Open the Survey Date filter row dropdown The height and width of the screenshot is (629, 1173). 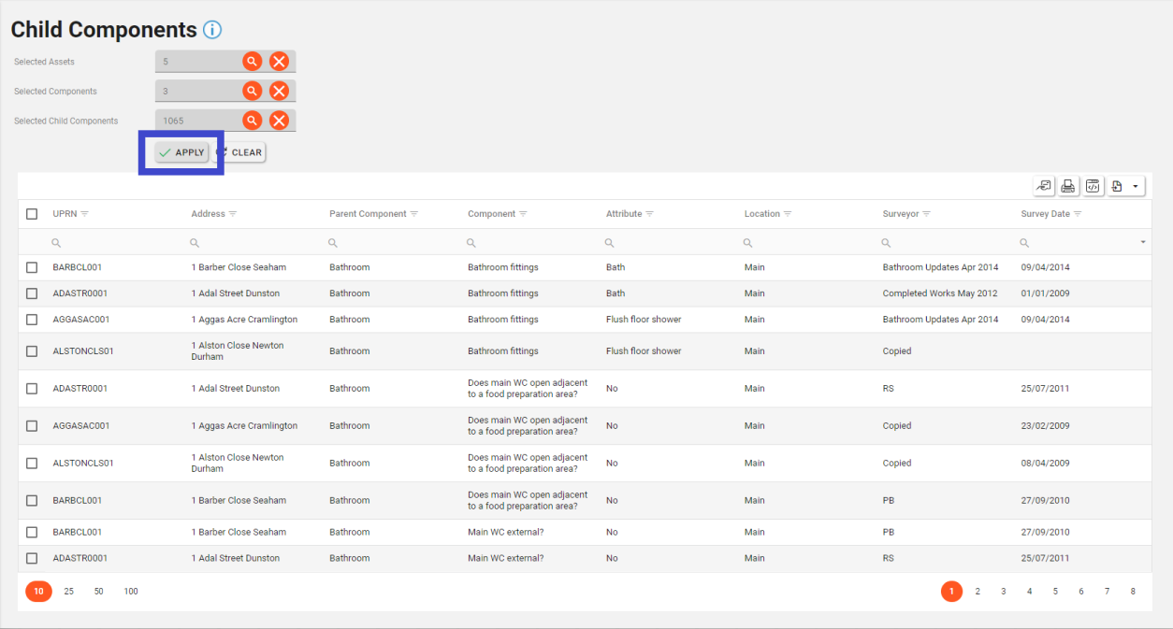[x=1143, y=243]
